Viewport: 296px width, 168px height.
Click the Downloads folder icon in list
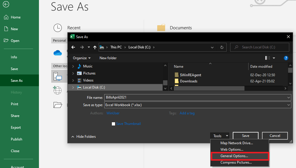click(x=177, y=81)
